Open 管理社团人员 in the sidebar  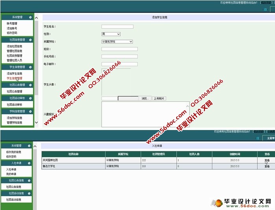point(15,60)
